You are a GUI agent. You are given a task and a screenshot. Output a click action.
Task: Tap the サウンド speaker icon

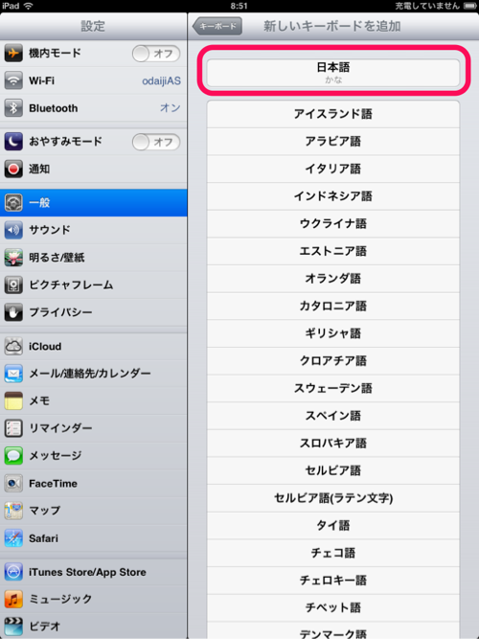point(13,230)
